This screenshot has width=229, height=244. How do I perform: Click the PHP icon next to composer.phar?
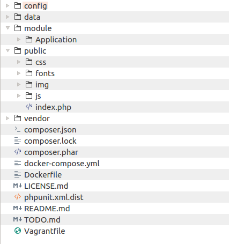[18, 152]
